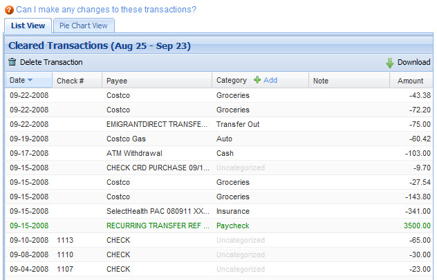This screenshot has height=280, width=437.
Task: Toggle the Date column sort arrow
Action: coord(30,80)
